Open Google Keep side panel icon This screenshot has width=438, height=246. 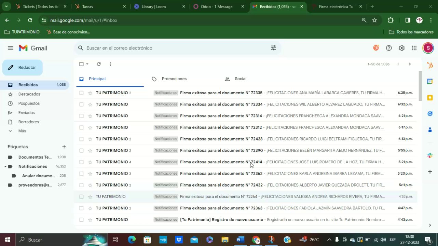(430, 97)
